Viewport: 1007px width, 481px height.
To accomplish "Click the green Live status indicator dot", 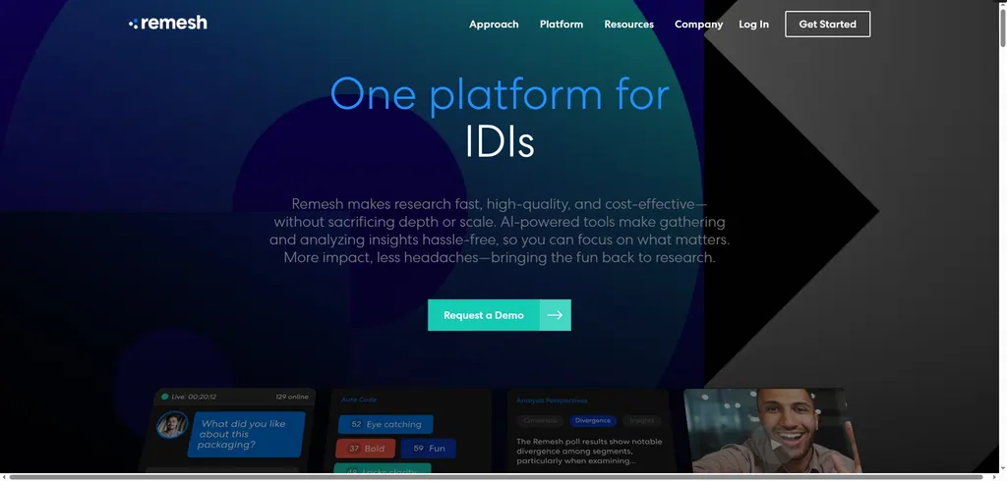I will tap(164, 397).
